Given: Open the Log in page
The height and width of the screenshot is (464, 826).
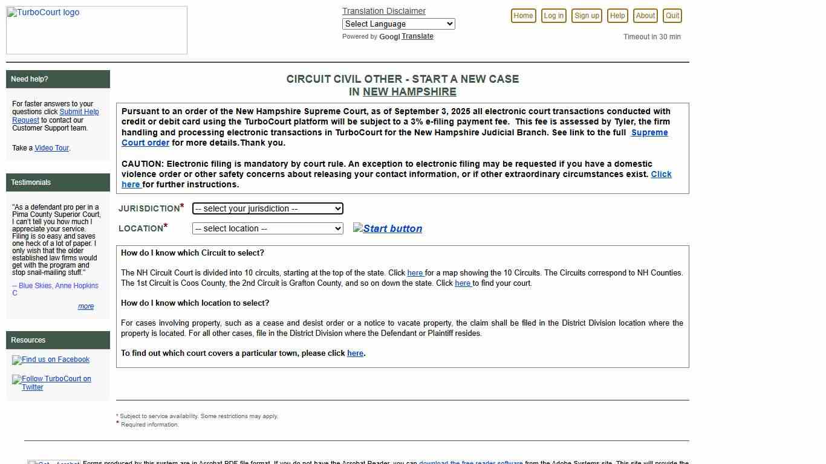Looking at the screenshot, I should (553, 16).
